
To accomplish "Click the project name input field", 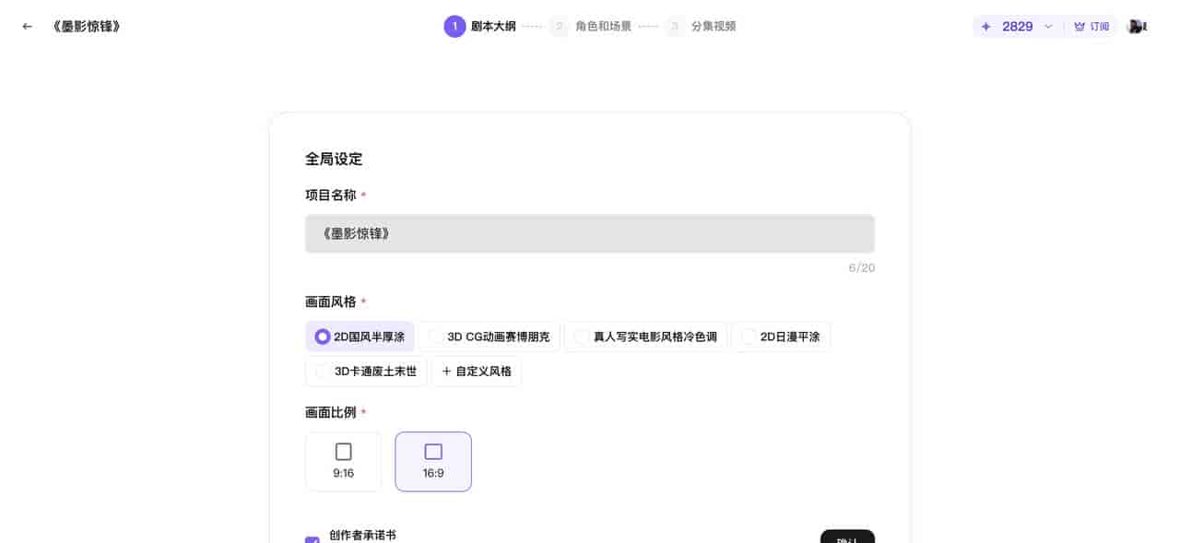I will [x=590, y=233].
